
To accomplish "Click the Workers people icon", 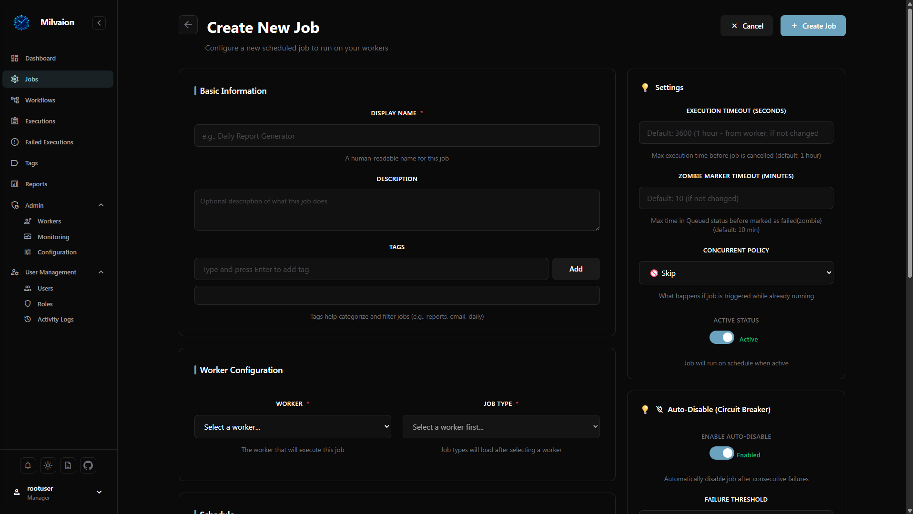I will coord(28,221).
